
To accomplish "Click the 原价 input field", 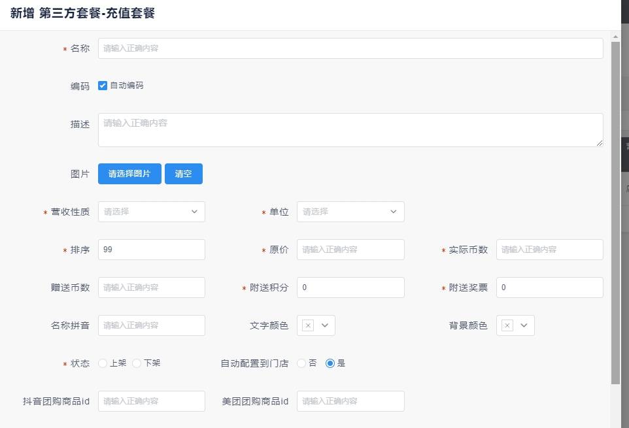I will click(350, 250).
